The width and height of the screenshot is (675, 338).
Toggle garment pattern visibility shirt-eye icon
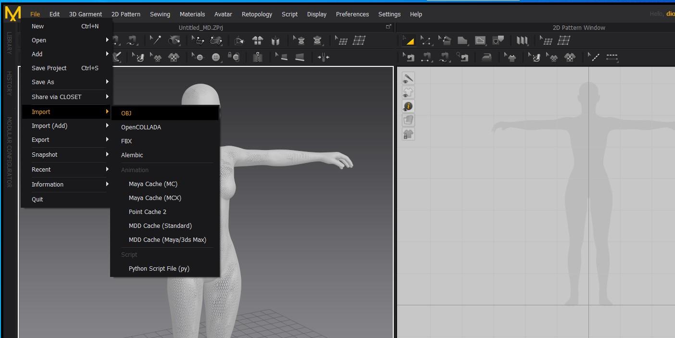coord(408,92)
